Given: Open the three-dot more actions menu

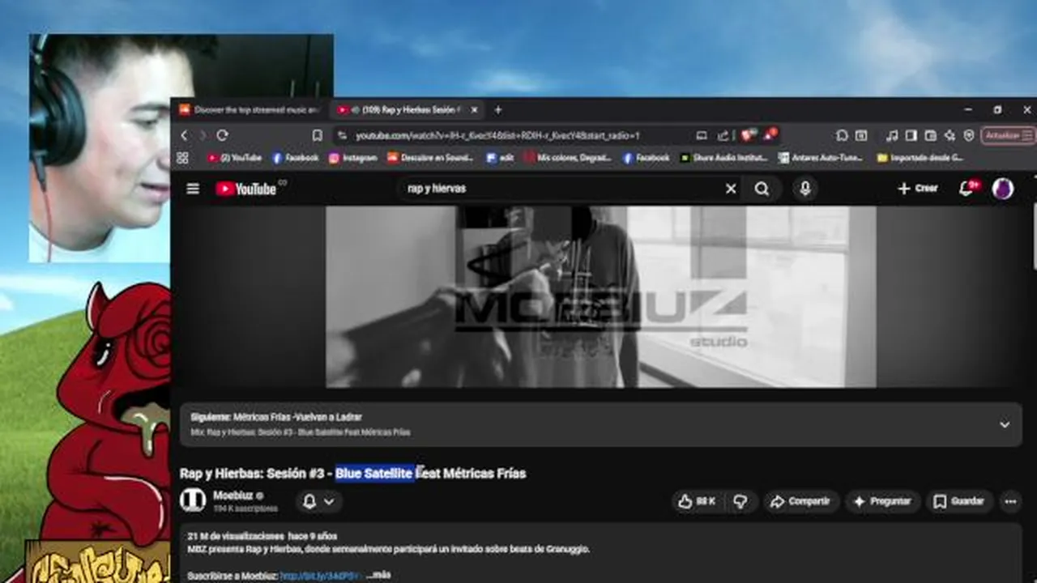Looking at the screenshot, I should coord(1010,502).
